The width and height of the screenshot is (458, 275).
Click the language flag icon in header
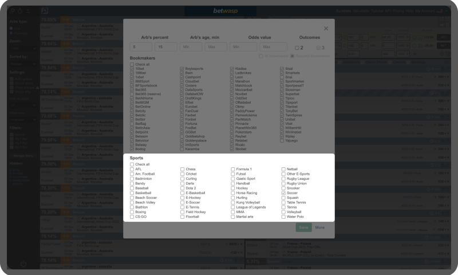(x=440, y=11)
